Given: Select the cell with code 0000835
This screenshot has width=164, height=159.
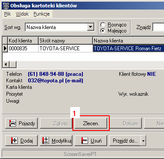Looking at the screenshot, I should click(x=23, y=49).
